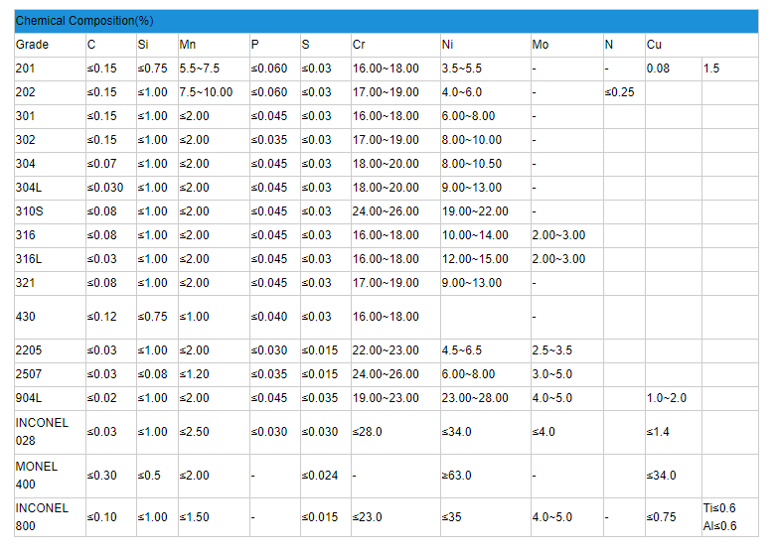Select the Ni value 19.00~22.00
776x555 pixels.
(x=475, y=211)
